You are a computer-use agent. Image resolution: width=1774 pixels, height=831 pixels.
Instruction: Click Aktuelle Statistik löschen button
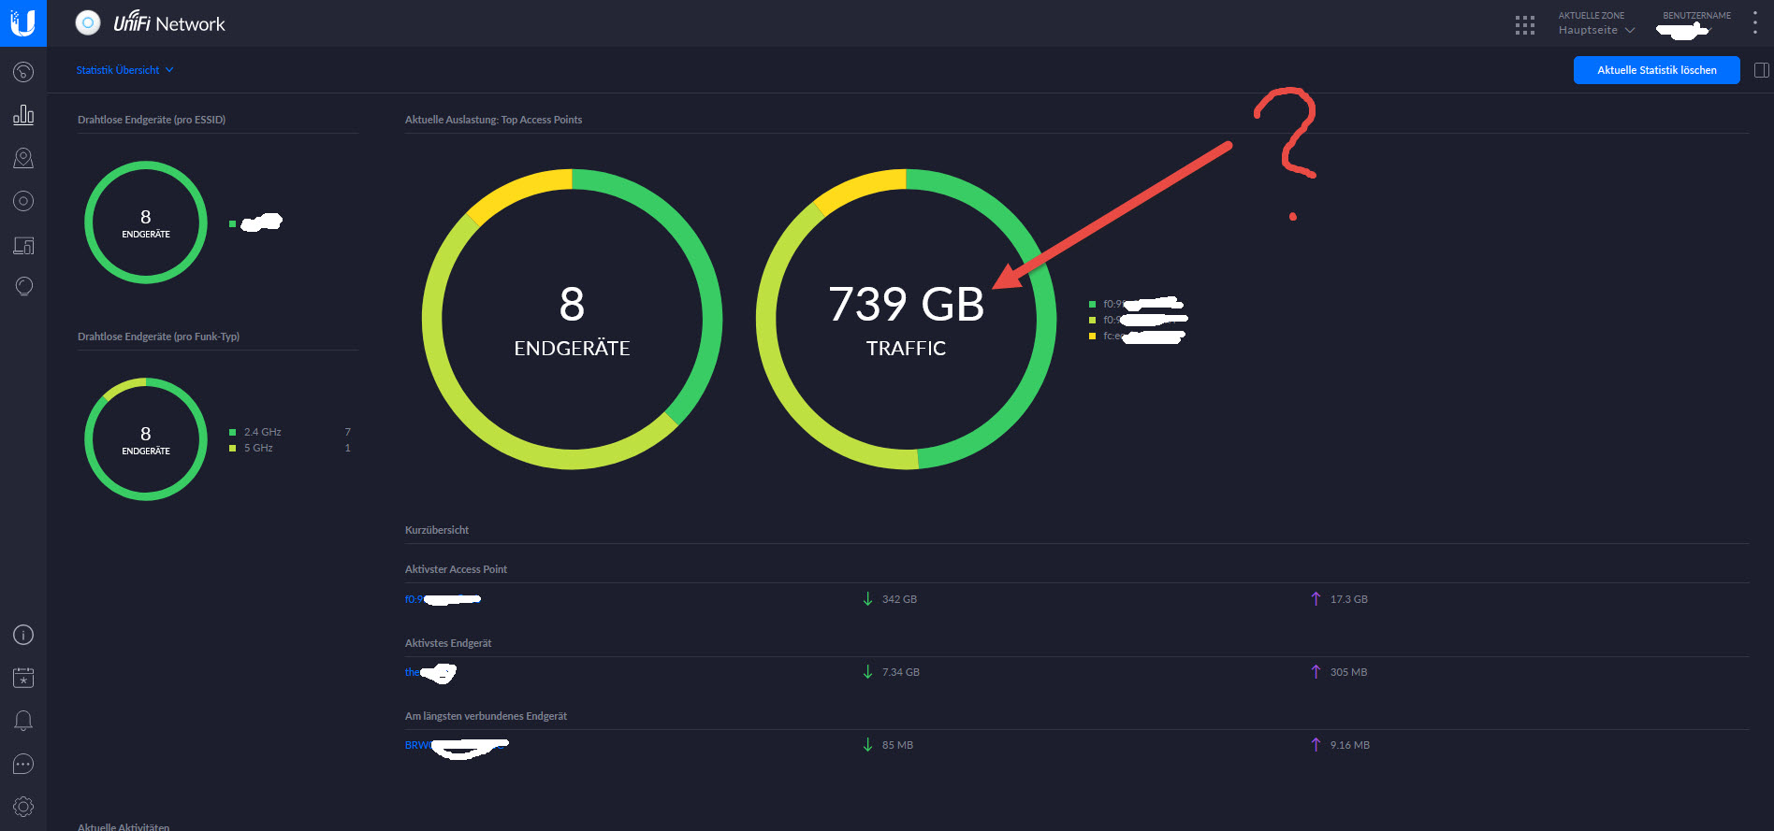(x=1656, y=70)
